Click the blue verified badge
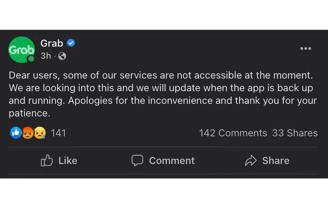 point(71,43)
